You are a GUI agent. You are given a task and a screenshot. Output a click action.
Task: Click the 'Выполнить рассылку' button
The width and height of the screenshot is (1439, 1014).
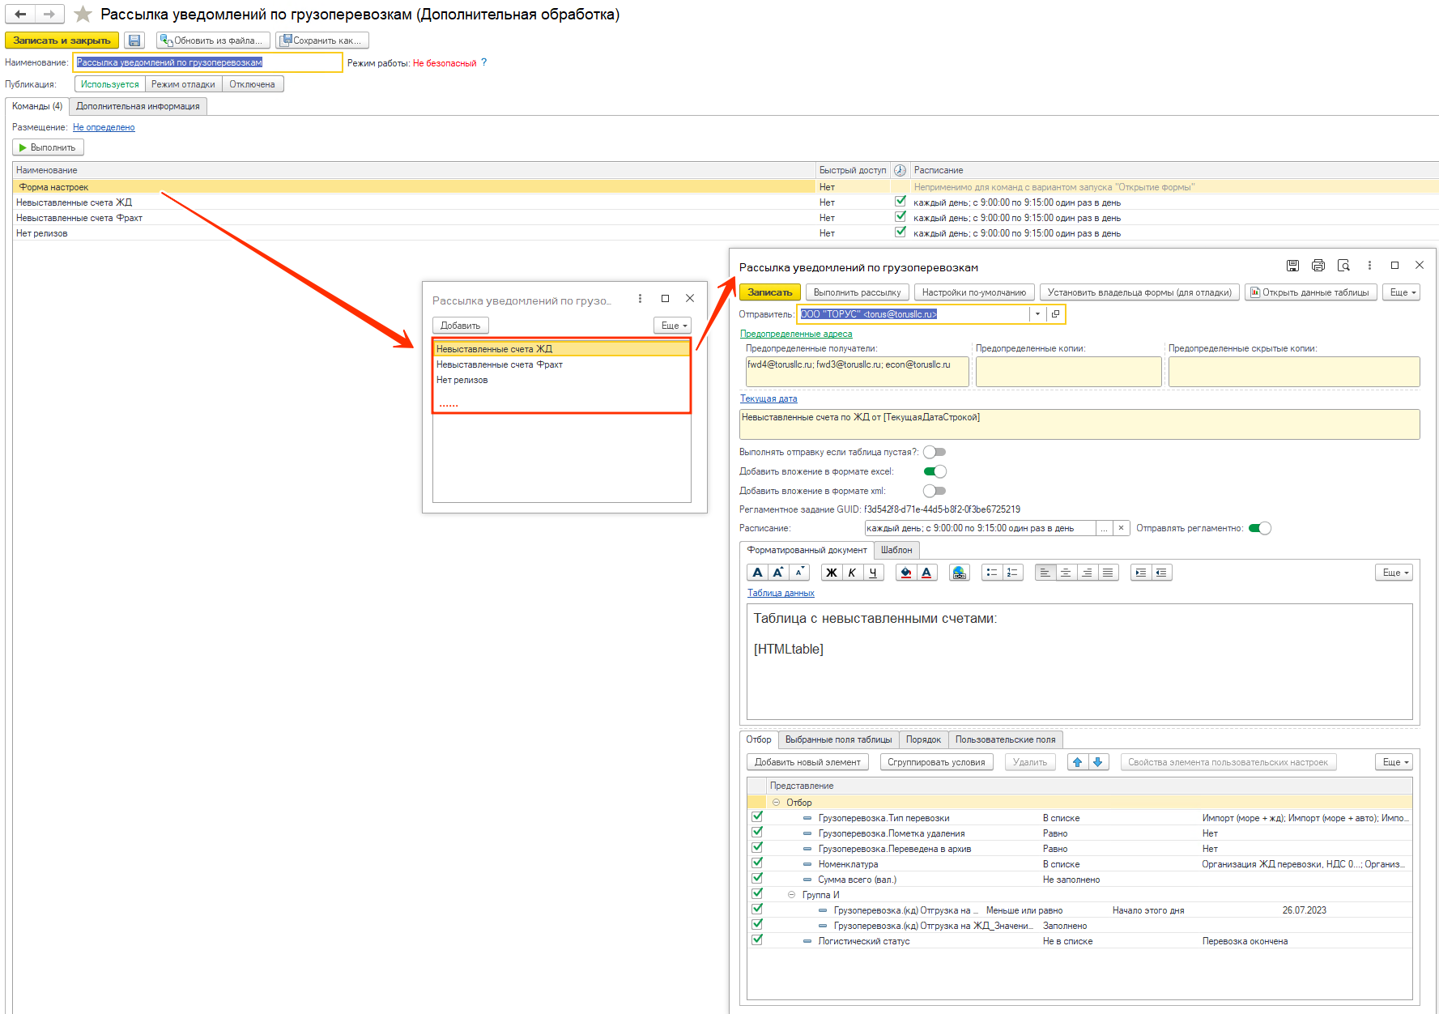(857, 292)
